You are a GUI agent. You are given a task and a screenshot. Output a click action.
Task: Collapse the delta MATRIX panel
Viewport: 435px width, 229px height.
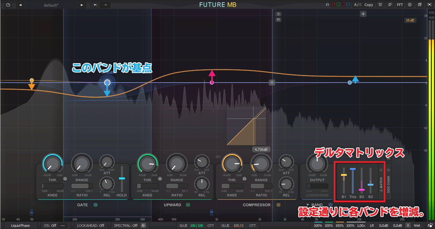click(x=381, y=170)
